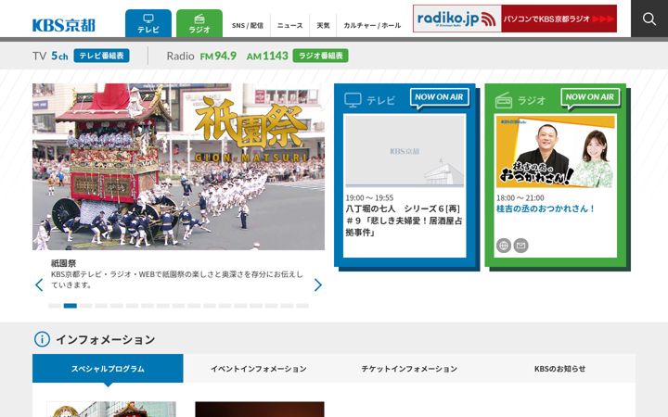Show the next carousel slide
The image size is (668, 417).
pyautogui.click(x=318, y=284)
